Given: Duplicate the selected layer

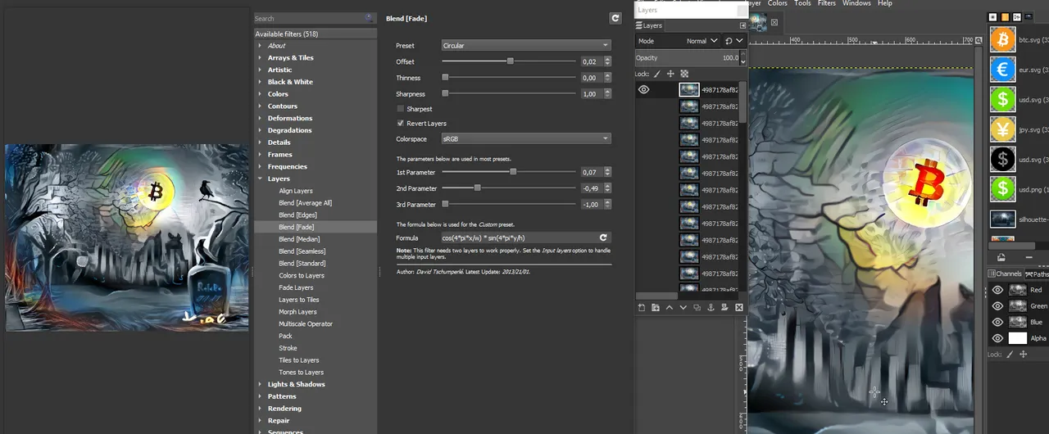Looking at the screenshot, I should [697, 307].
